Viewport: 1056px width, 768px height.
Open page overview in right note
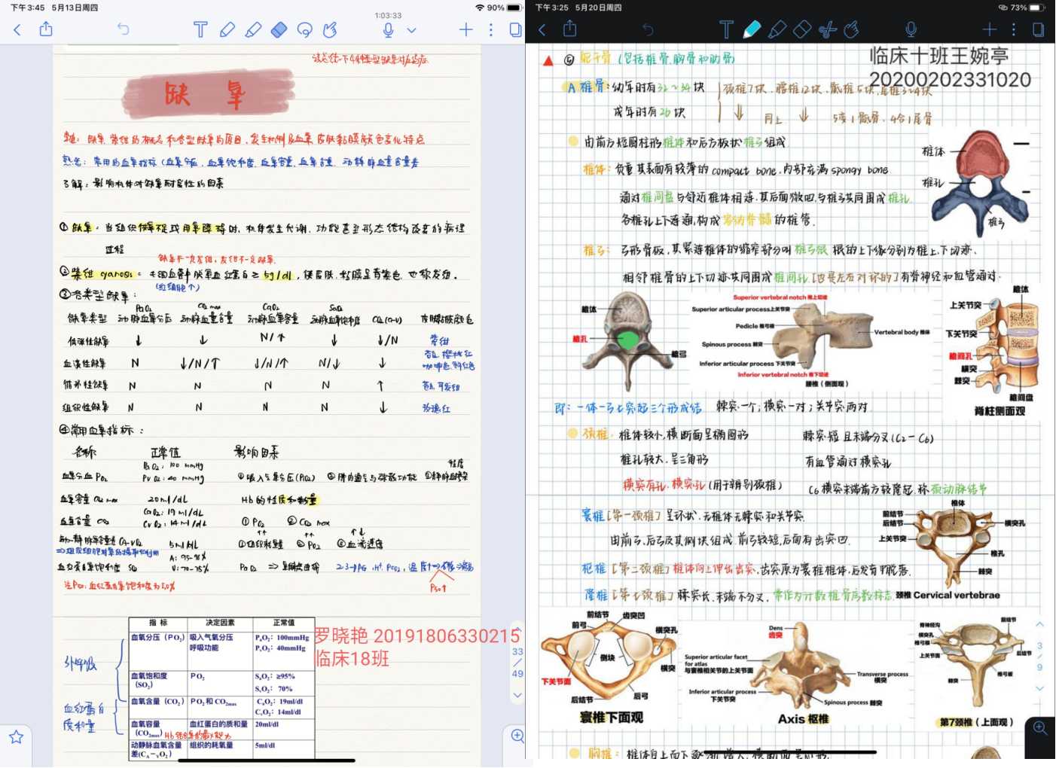click(x=1038, y=29)
